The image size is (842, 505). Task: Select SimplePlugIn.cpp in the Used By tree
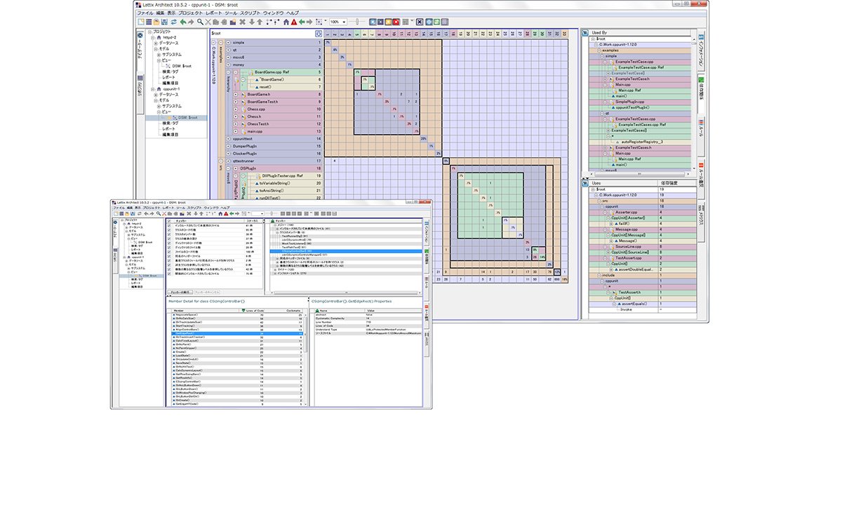(x=629, y=102)
